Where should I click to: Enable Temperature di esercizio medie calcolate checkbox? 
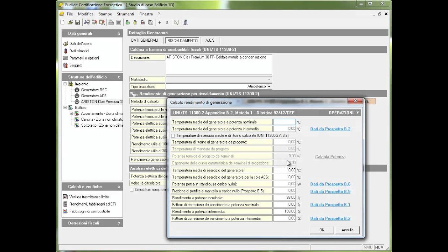173,135
